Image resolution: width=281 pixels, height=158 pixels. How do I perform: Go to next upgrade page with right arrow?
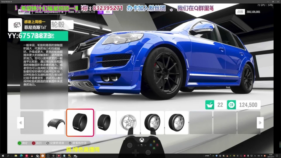pos(260,123)
